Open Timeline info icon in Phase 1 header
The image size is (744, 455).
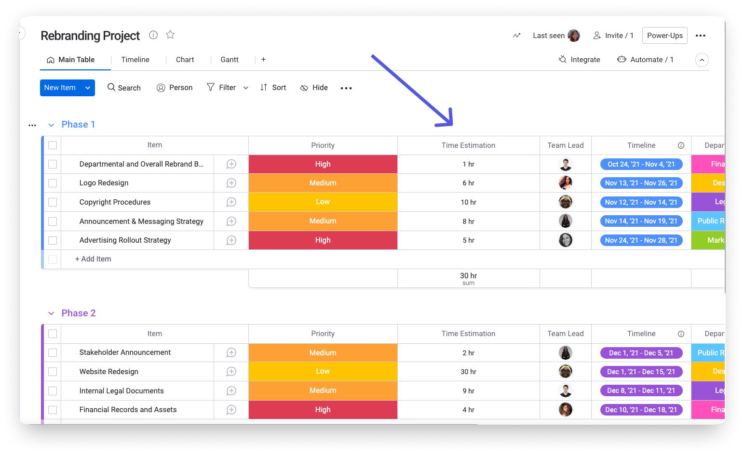(x=681, y=145)
